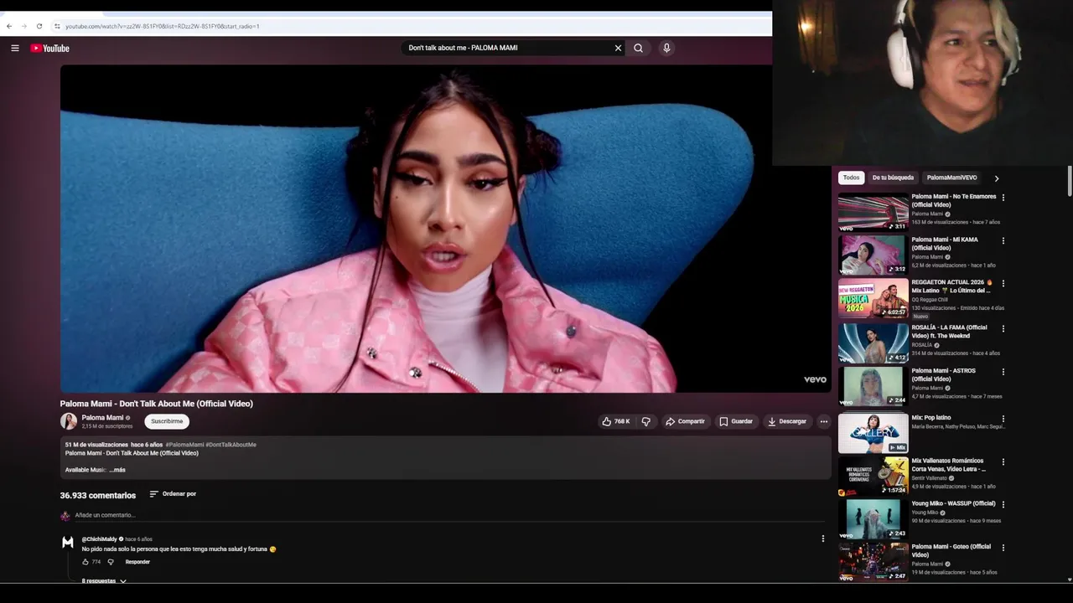Open Mix Vallenatos Románticos thumbnail
1073x603 pixels.
coord(873,477)
